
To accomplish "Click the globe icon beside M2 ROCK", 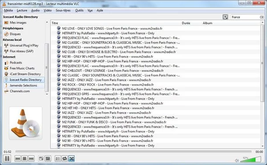I will [59, 84].
